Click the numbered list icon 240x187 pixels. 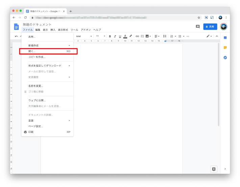pos(172,36)
